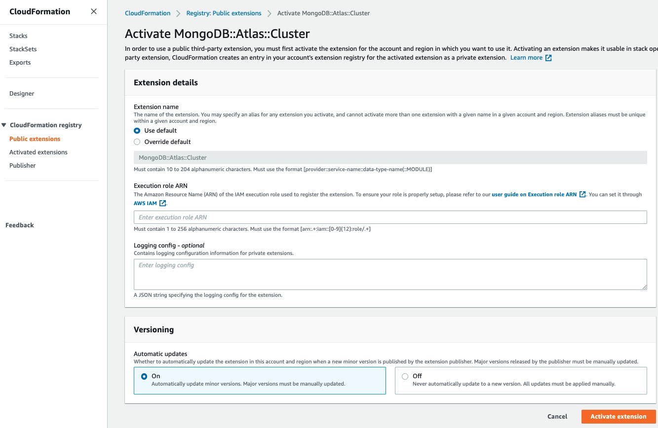This screenshot has width=658, height=428.
Task: Open the AWS IAM external link icon
Action: coord(163,203)
